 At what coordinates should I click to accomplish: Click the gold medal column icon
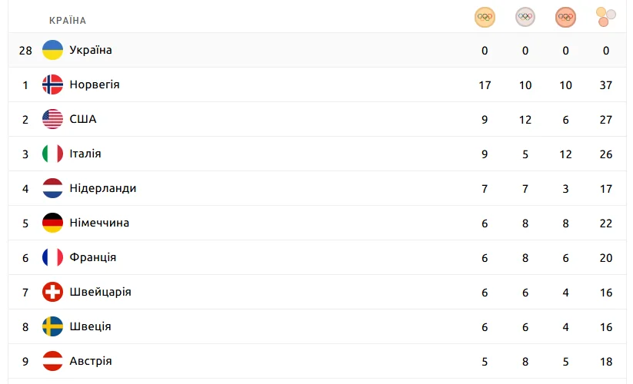485,17
